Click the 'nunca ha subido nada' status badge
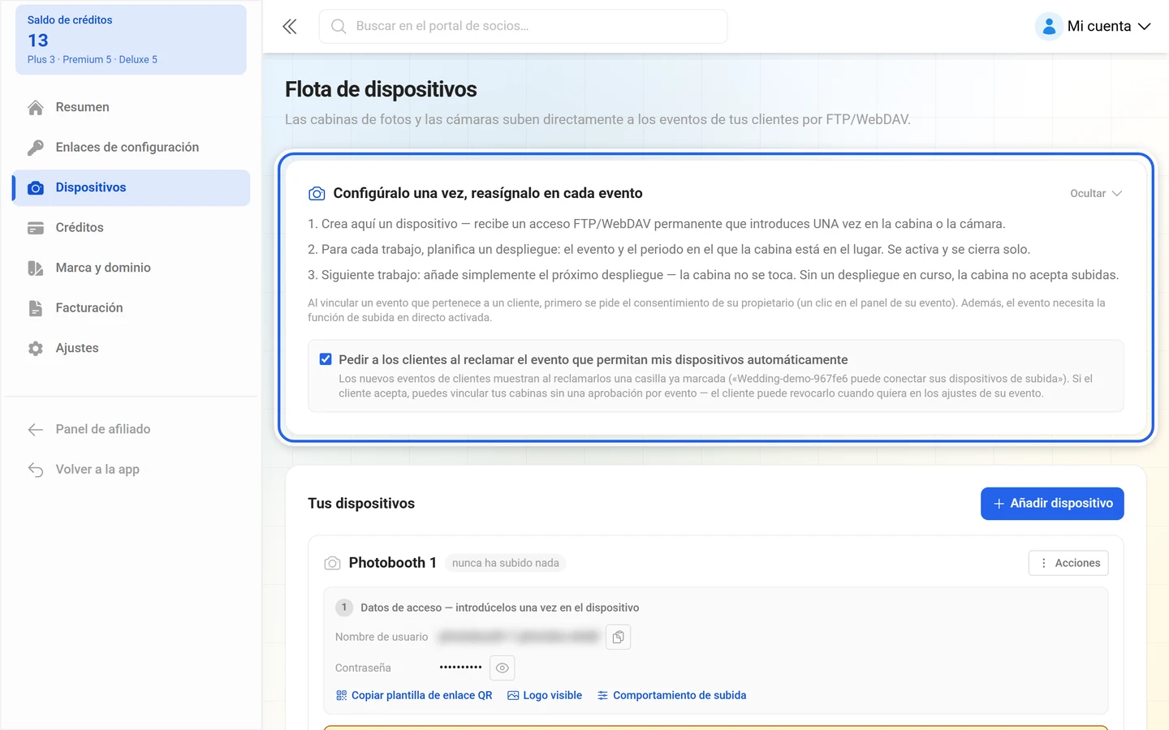Image resolution: width=1169 pixels, height=730 pixels. tap(506, 563)
